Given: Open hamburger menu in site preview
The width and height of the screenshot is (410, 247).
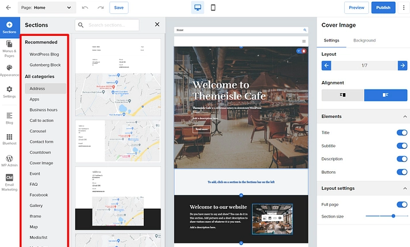Looking at the screenshot, I should pos(304,41).
